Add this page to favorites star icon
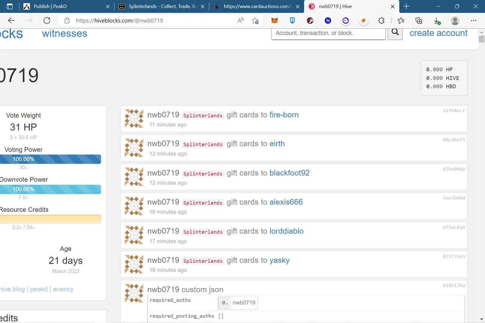The image size is (485, 323). 255,21
